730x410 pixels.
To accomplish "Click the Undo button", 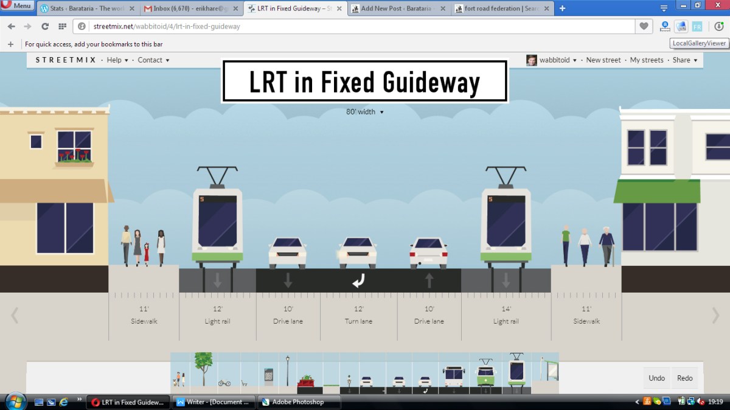I will [x=656, y=378].
